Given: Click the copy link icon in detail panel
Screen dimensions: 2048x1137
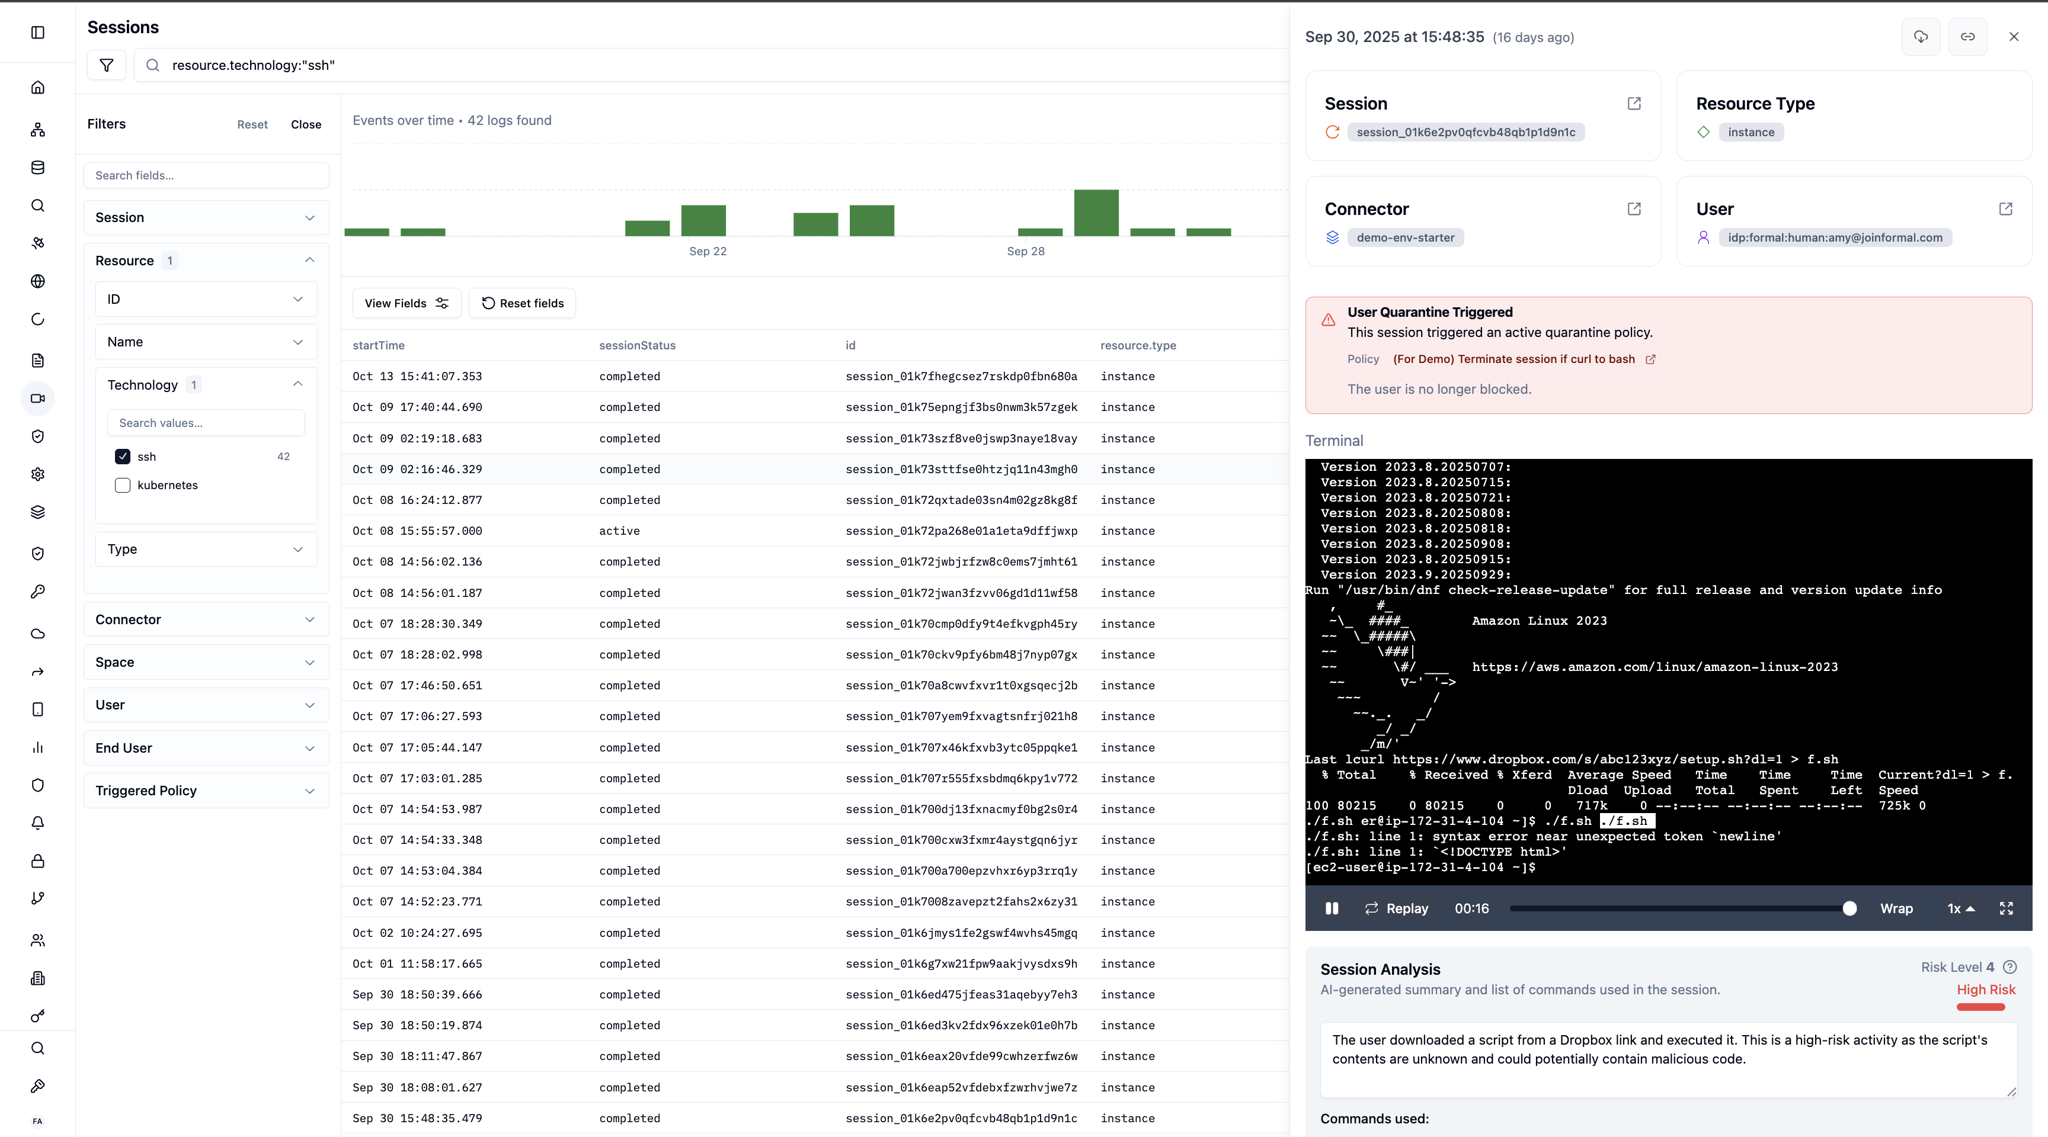Looking at the screenshot, I should click(x=1967, y=37).
